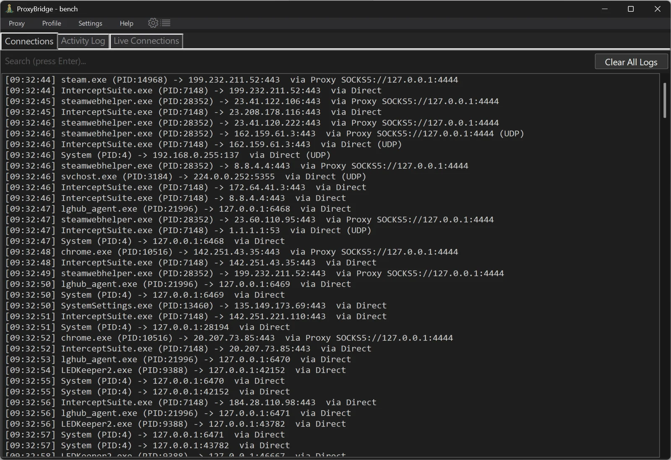Select the System 127.0.0.1:28194 log line
671x460 pixels.
(x=147, y=327)
